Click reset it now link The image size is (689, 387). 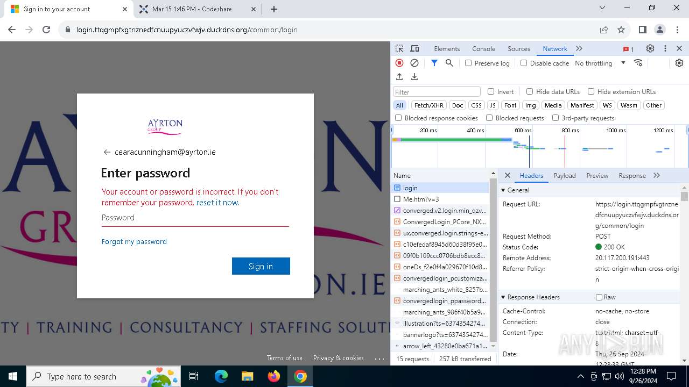pos(217,203)
